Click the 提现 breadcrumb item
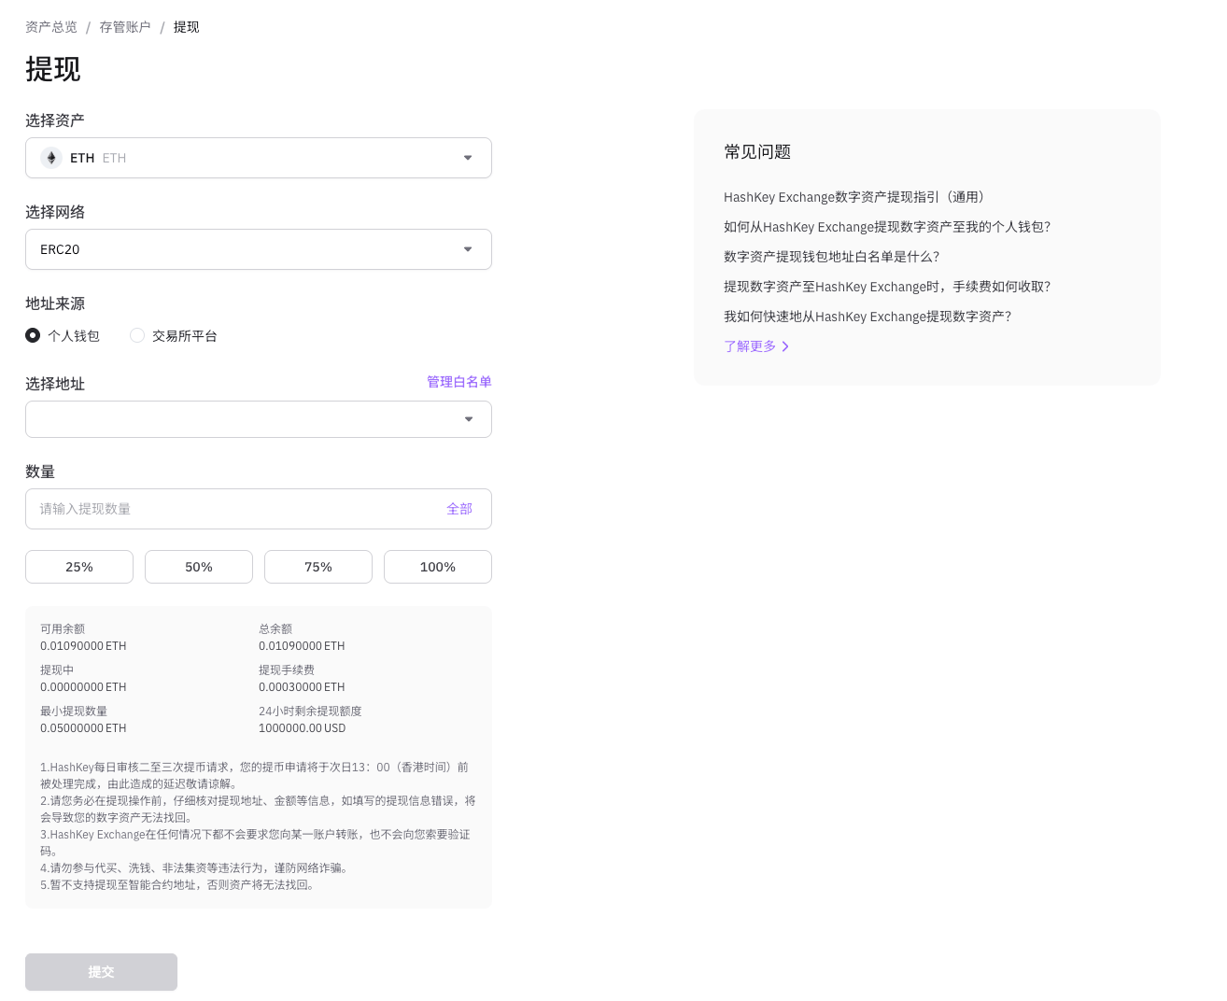The width and height of the screenshot is (1227, 1001). click(186, 27)
